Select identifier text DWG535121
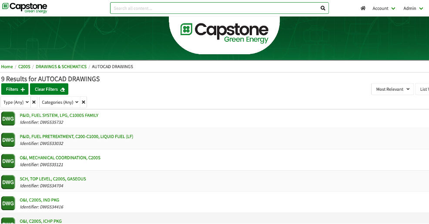The width and height of the screenshot is (429, 224). pos(51,165)
